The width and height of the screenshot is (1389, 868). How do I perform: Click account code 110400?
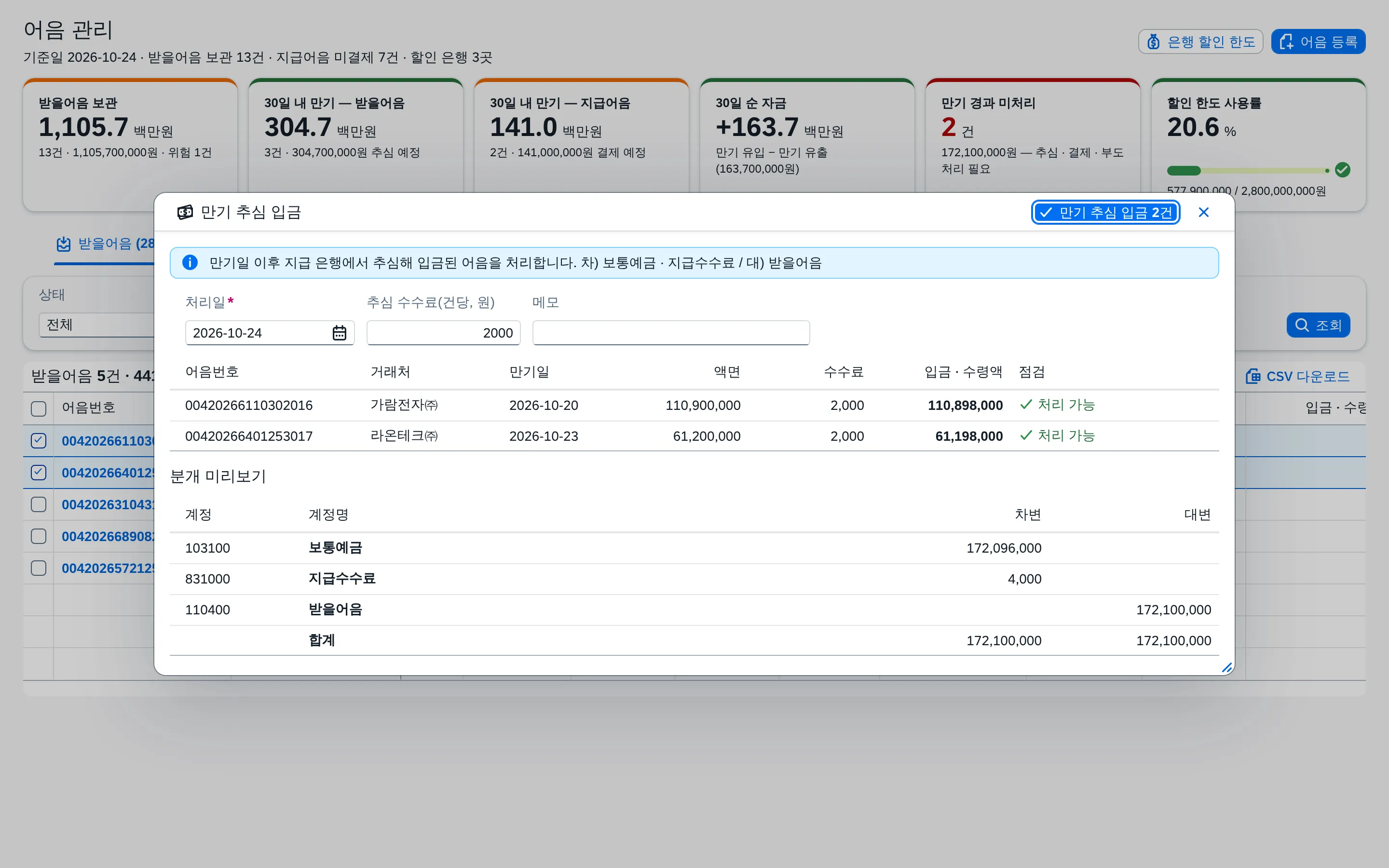pyautogui.click(x=207, y=610)
